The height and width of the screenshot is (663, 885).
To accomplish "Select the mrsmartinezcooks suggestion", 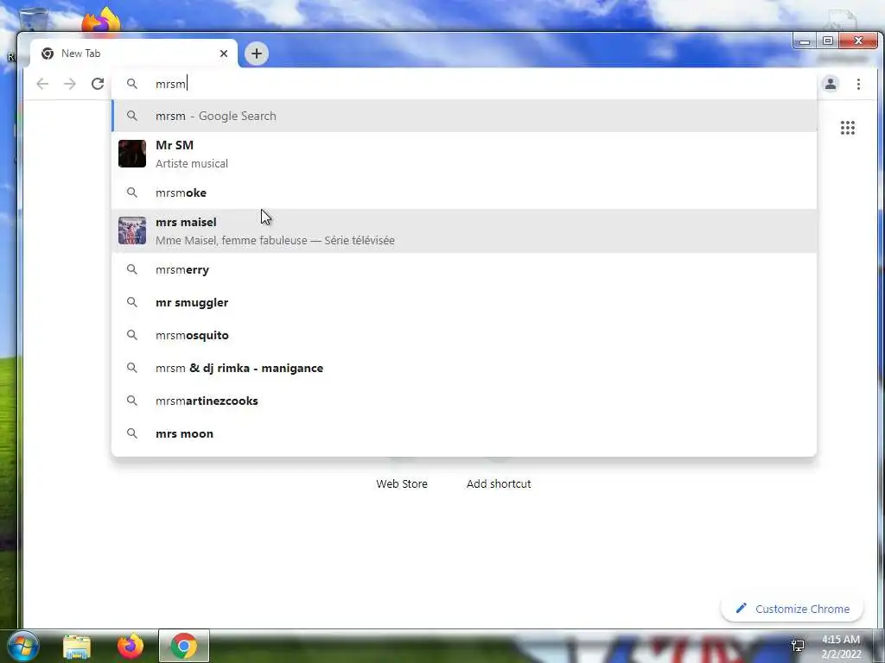I will [464, 401].
